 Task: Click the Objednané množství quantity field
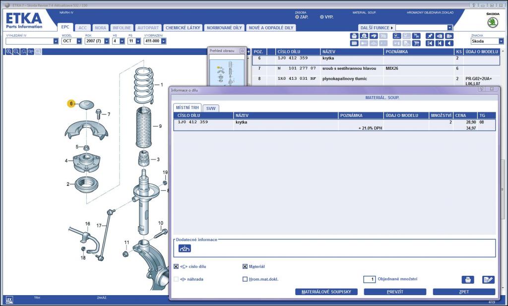point(369,279)
